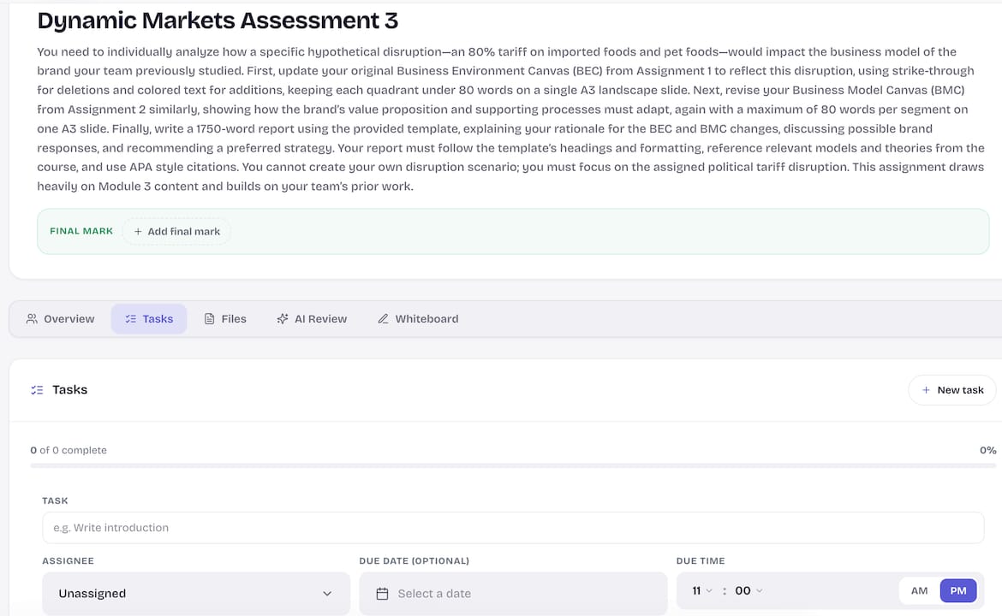Image resolution: width=1002 pixels, height=616 pixels.
Task: Open the hour dropdown showing 11
Action: (701, 590)
